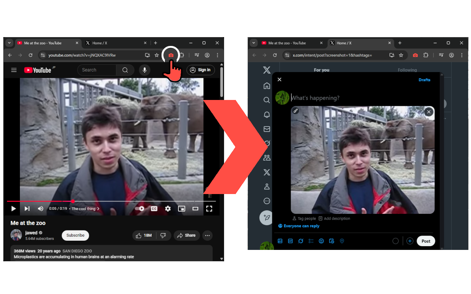
Task: Open Drafts in the X composer
Action: tap(424, 80)
